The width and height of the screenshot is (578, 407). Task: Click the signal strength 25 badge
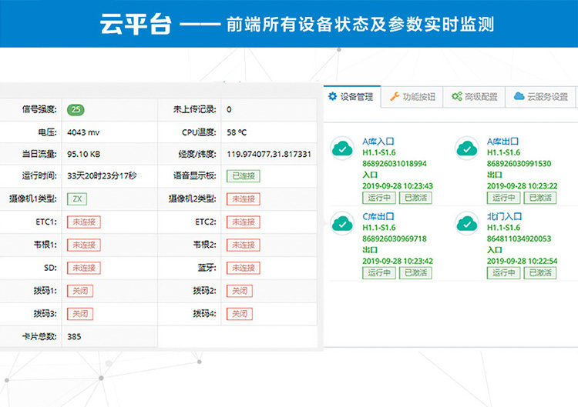click(76, 109)
